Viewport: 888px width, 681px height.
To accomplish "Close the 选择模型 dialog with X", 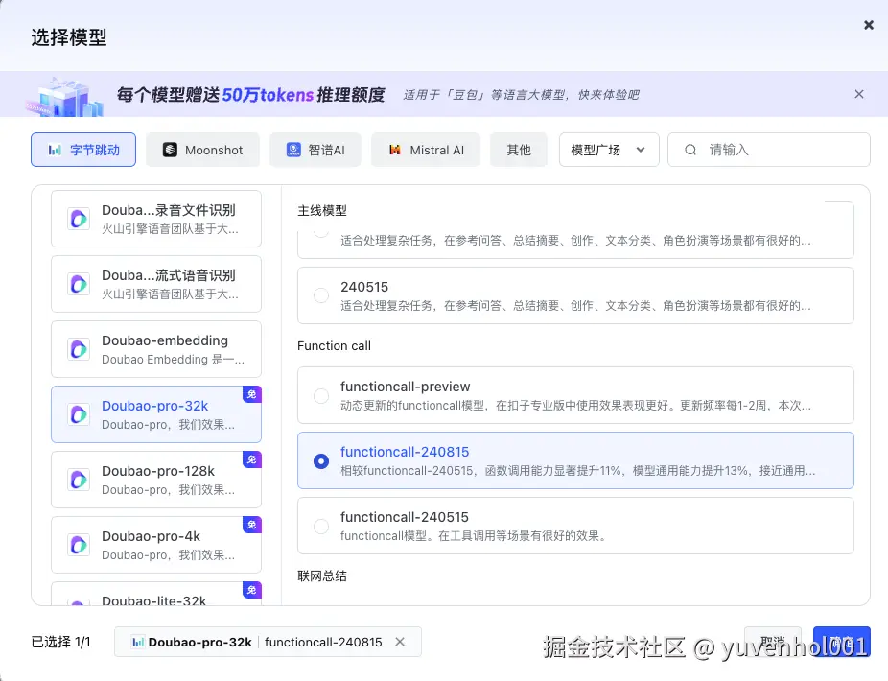I will coord(868,25).
